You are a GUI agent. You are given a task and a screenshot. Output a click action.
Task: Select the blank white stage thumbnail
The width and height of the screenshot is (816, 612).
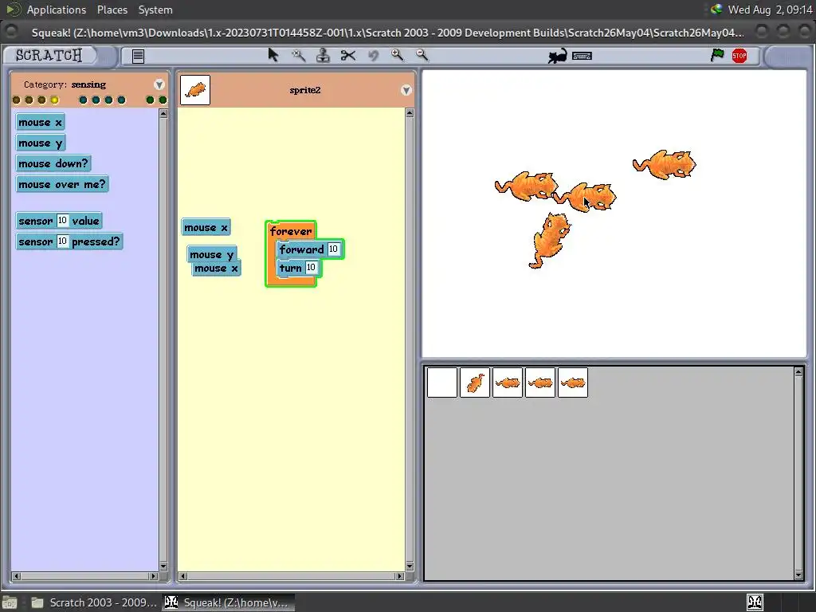441,382
